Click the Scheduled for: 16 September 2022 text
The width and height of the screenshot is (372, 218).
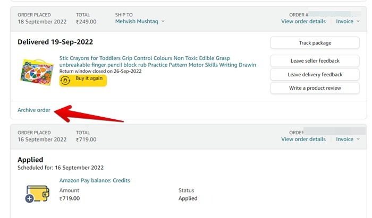click(61, 168)
